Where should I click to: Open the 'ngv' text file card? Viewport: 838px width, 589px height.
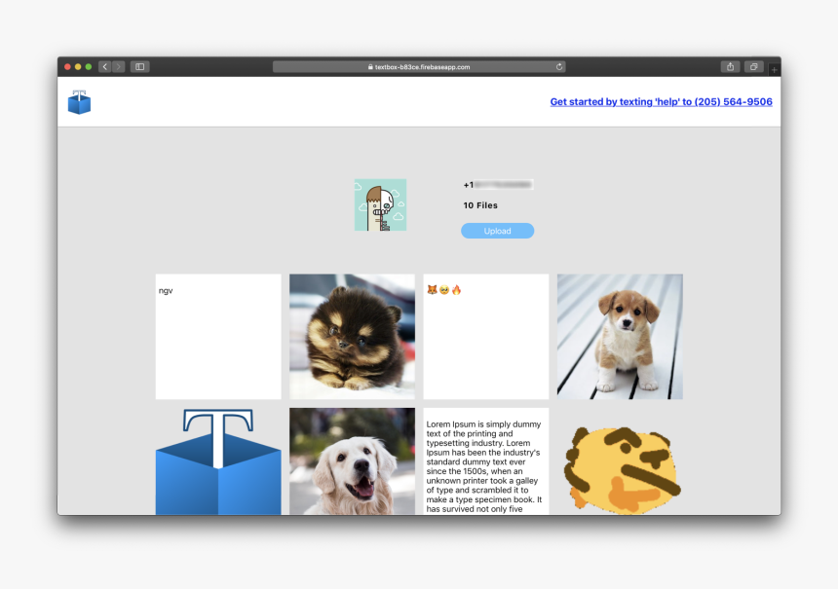click(218, 337)
